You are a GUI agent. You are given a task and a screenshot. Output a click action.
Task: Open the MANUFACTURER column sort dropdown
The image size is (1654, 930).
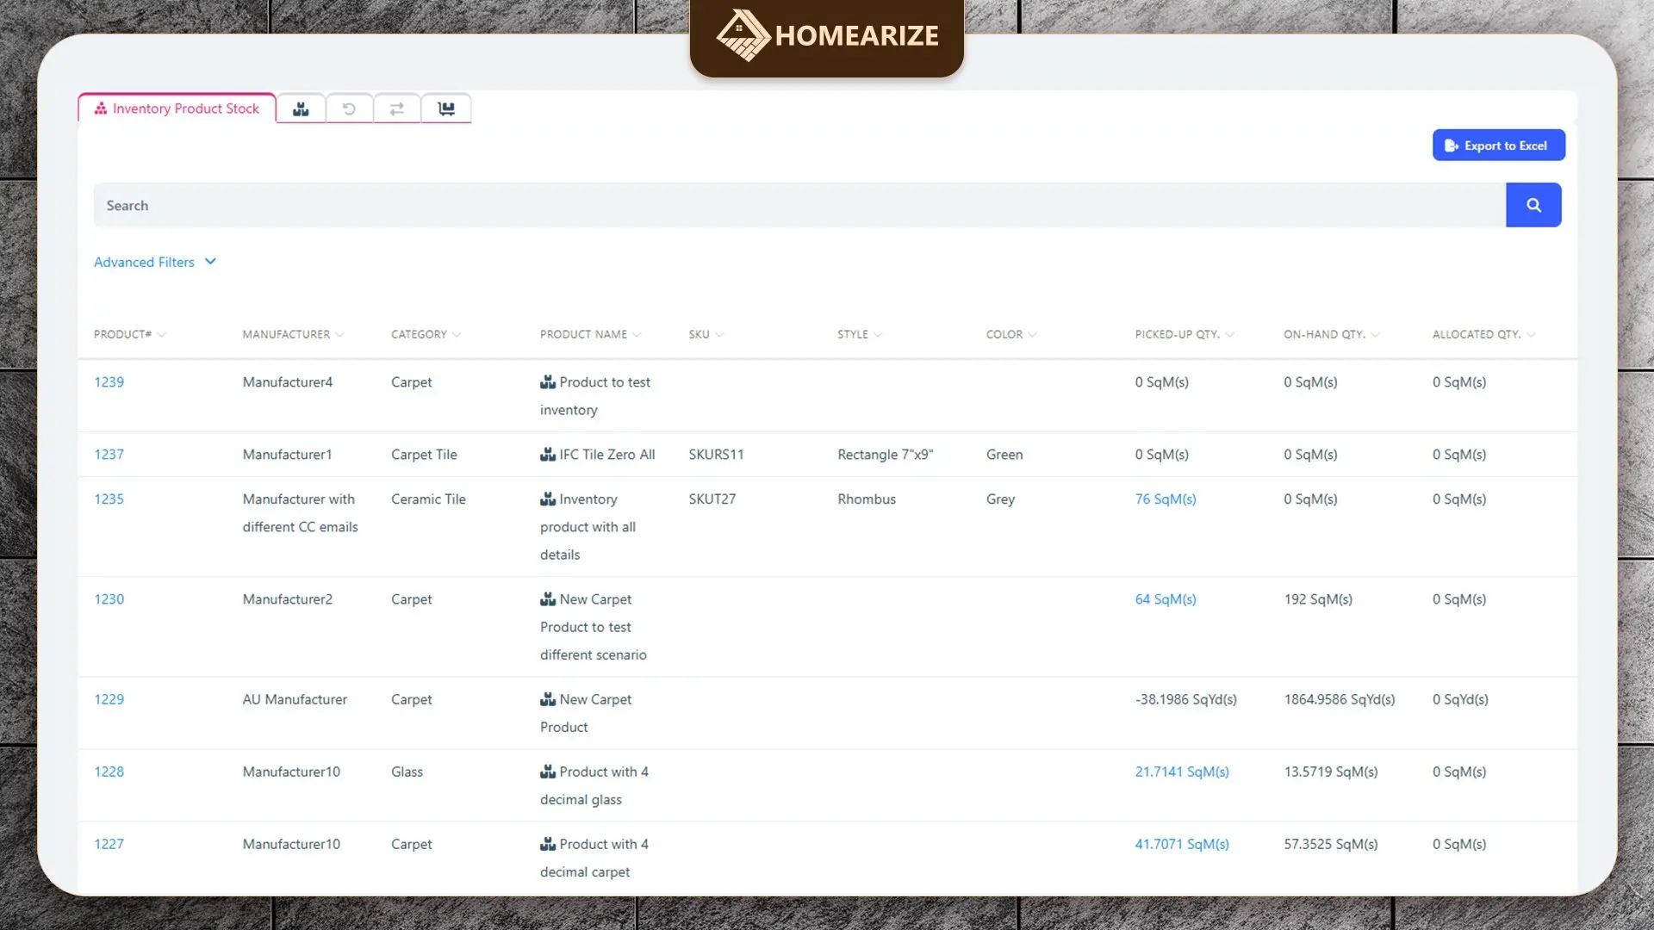[x=341, y=334]
